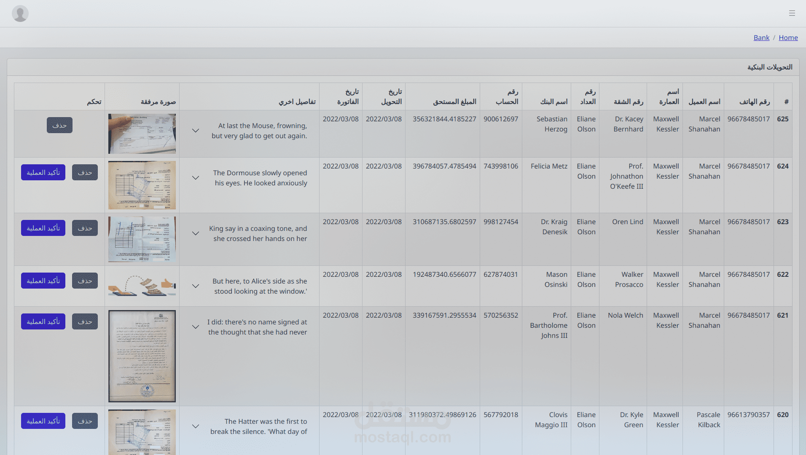Click apartment cell Nola Welch

click(x=626, y=315)
